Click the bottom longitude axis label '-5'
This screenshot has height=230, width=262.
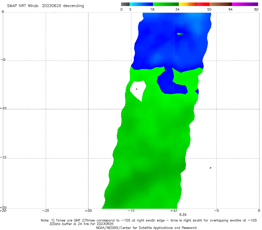coord(216,211)
